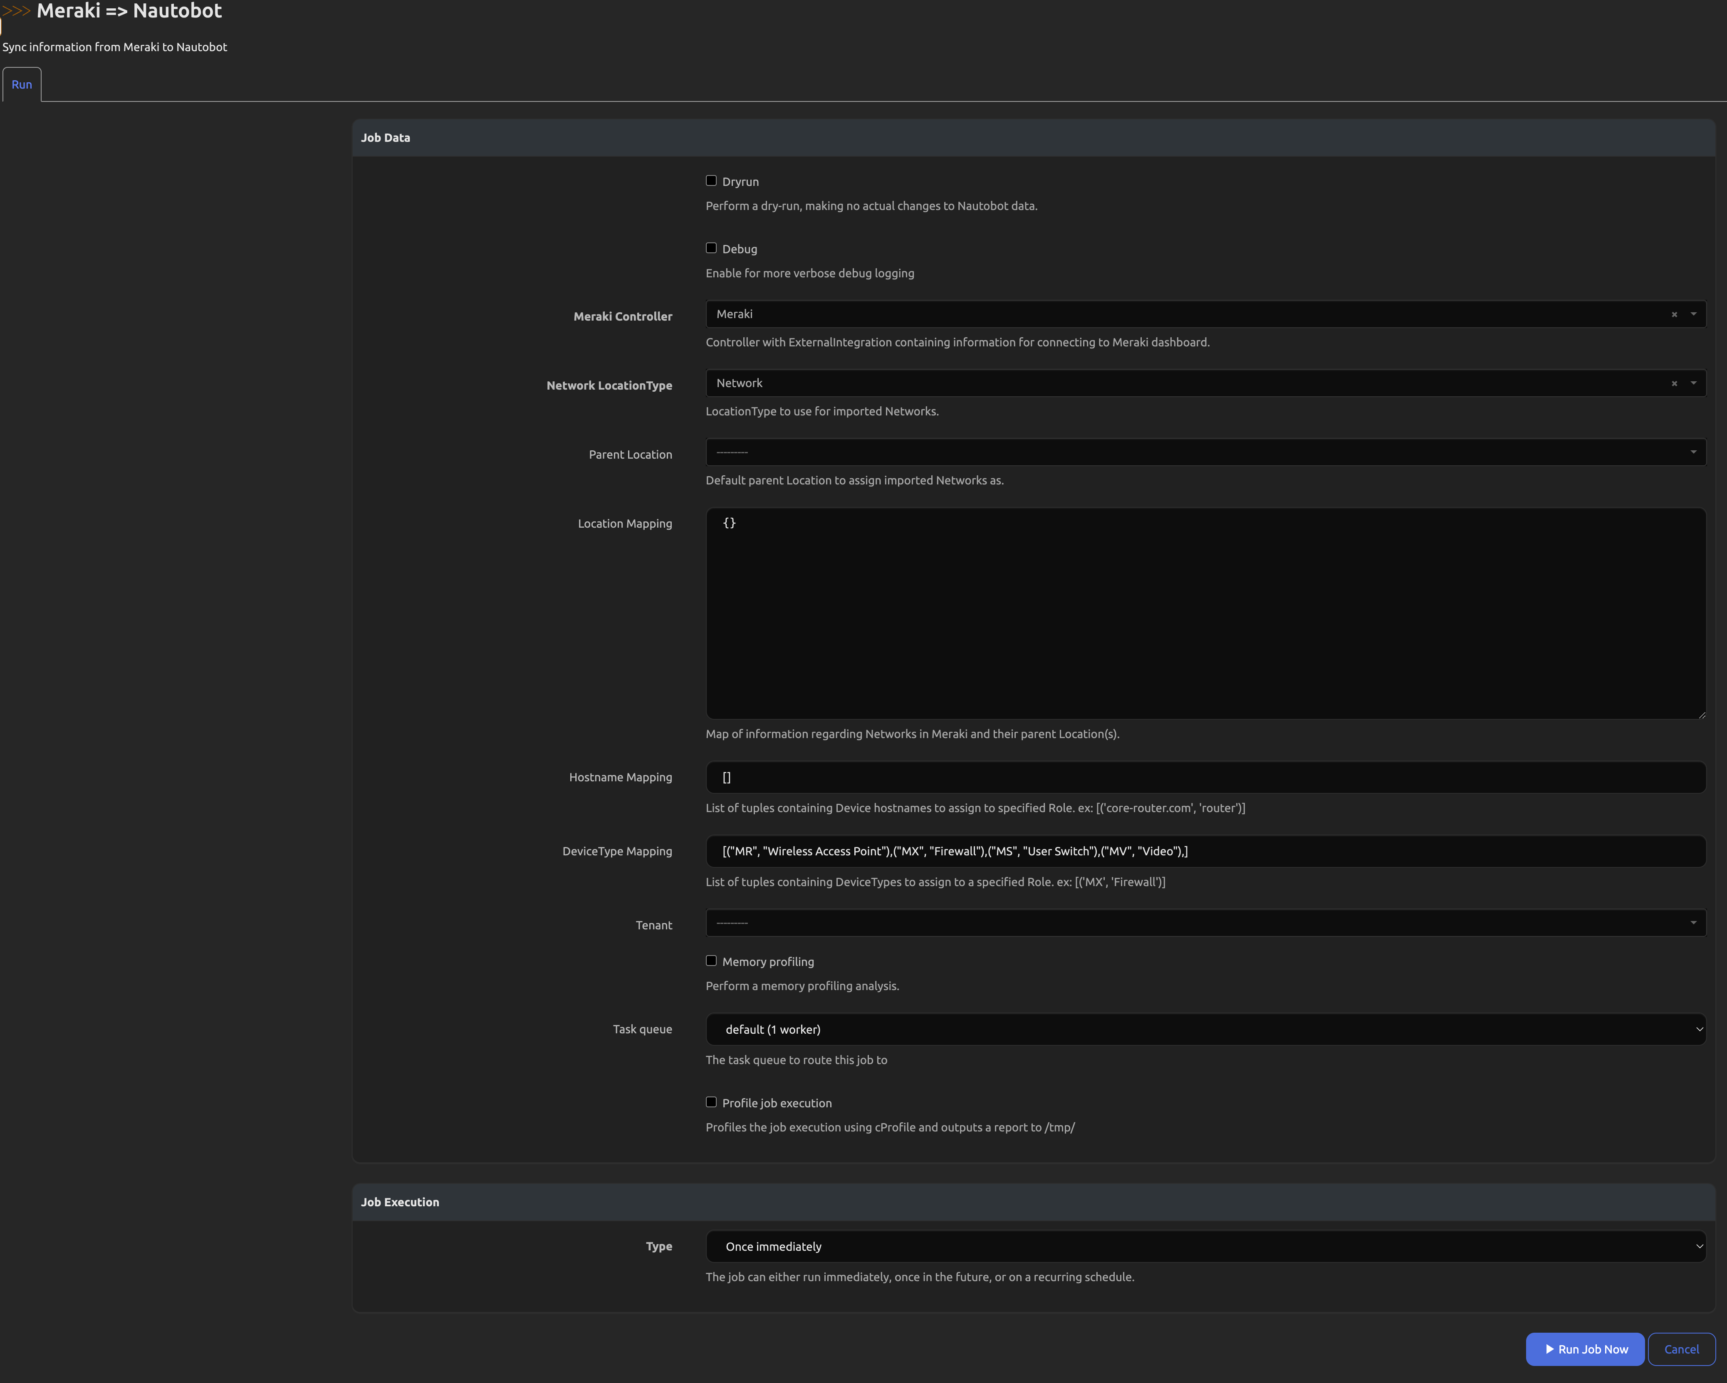Open the job execution Type select
This screenshot has height=1383, width=1727.
tap(1205, 1246)
